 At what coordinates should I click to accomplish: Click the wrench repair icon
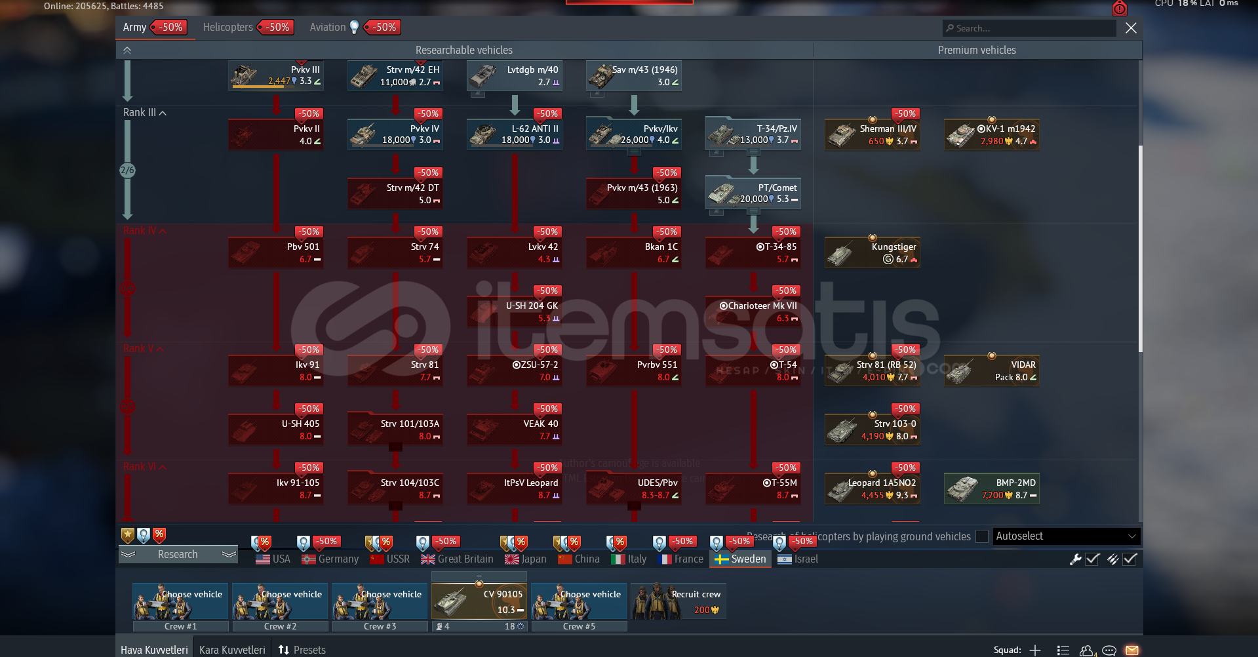[x=1075, y=559]
